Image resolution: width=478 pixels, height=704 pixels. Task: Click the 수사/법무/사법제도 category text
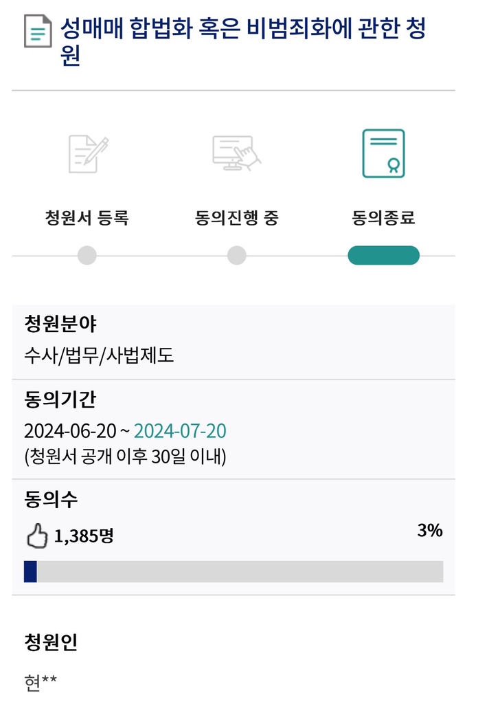99,355
